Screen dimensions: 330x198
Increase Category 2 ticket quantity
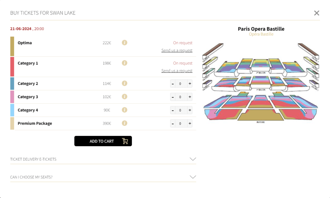click(x=190, y=84)
